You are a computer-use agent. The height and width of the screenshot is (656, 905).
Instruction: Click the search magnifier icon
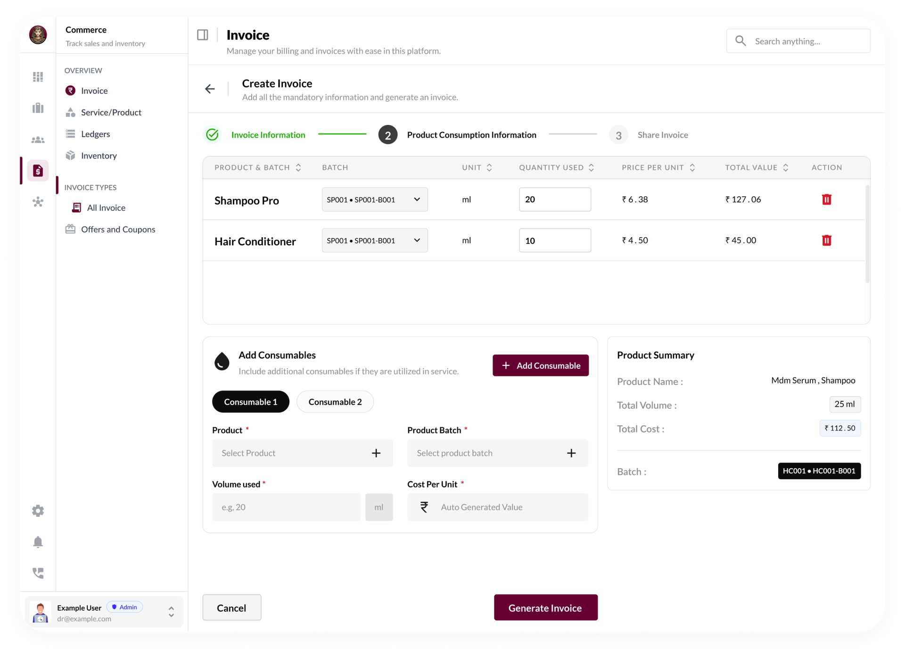tap(740, 41)
